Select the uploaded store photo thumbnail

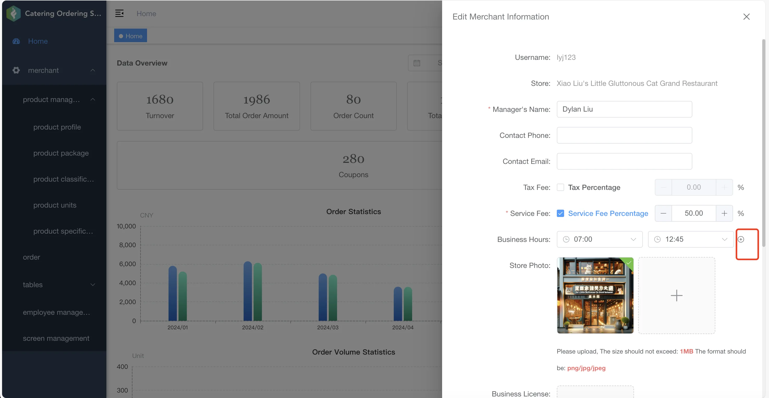(595, 296)
